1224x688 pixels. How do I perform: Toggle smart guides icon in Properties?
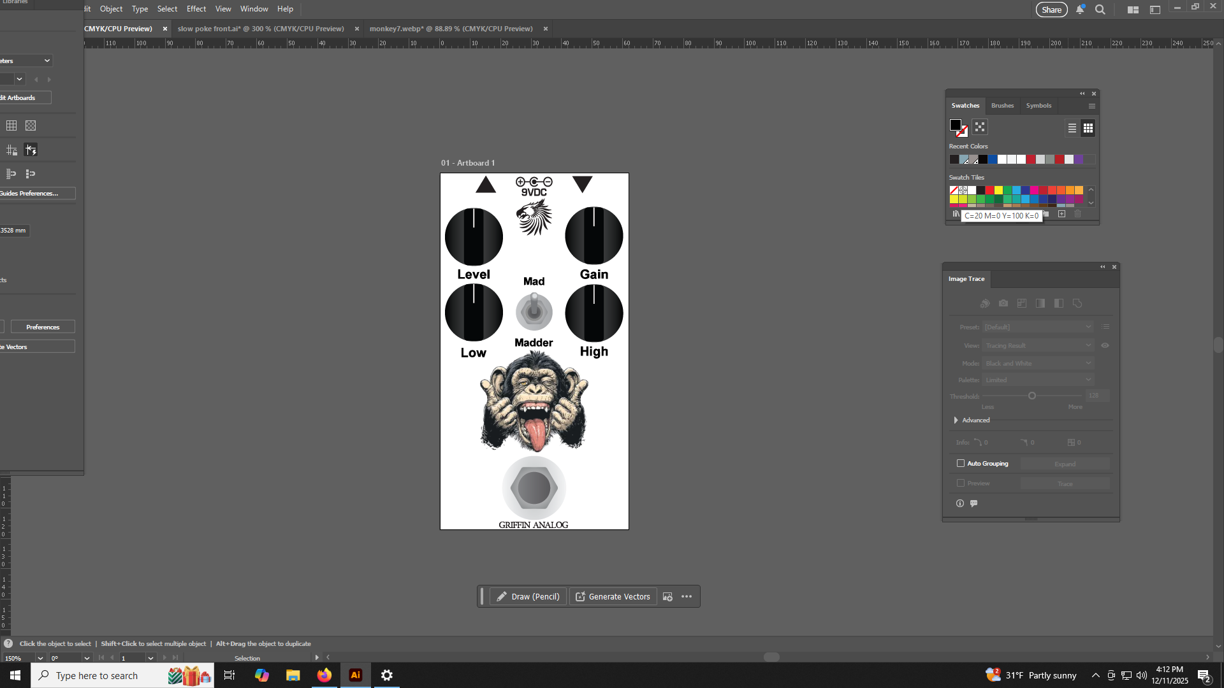[x=31, y=150]
